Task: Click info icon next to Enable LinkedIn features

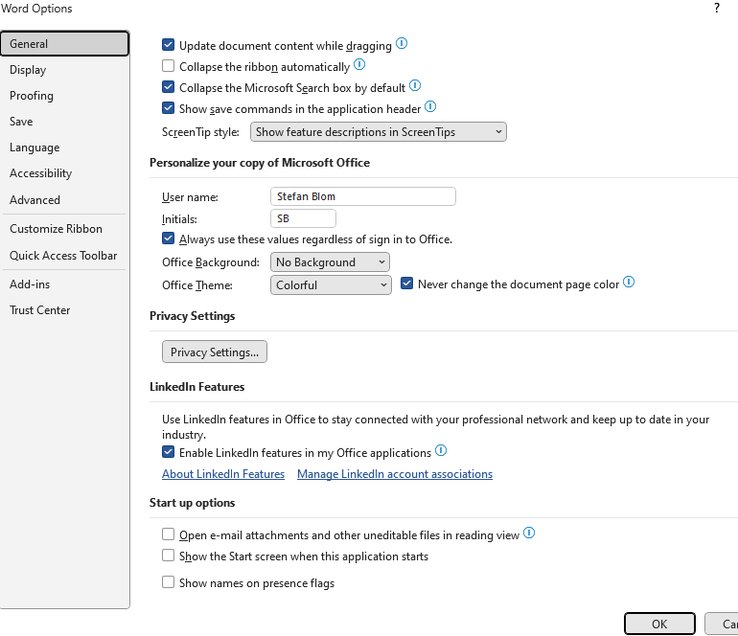Action: click(x=441, y=450)
